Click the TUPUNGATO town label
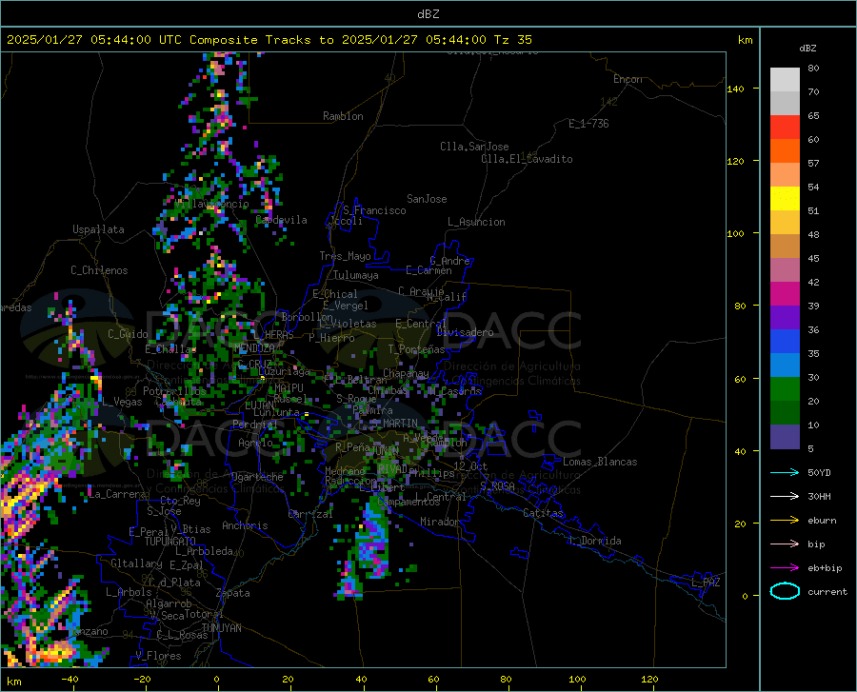Viewport: 857px width, 692px height. [170, 542]
